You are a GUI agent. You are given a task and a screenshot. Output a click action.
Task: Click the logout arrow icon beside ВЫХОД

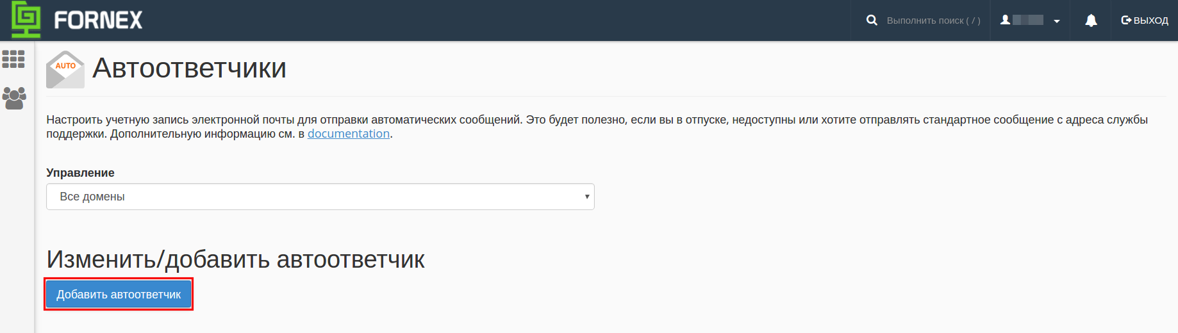point(1126,20)
